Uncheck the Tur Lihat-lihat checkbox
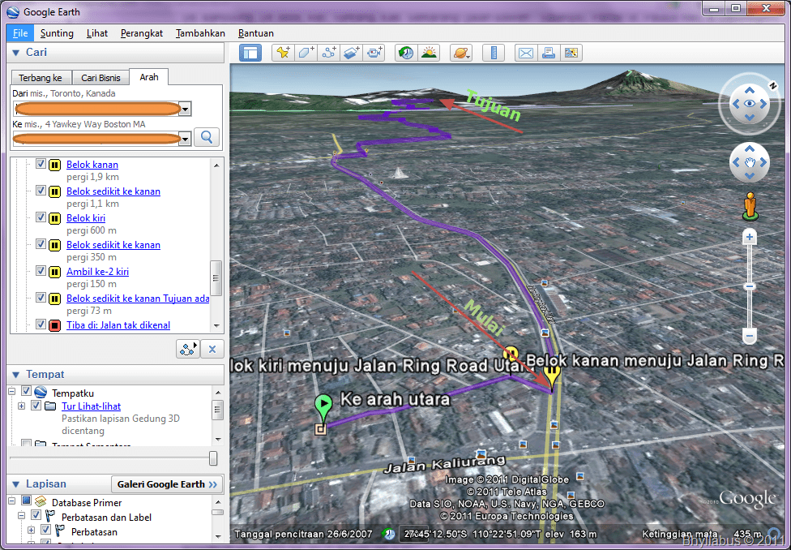The width and height of the screenshot is (791, 550). click(36, 405)
